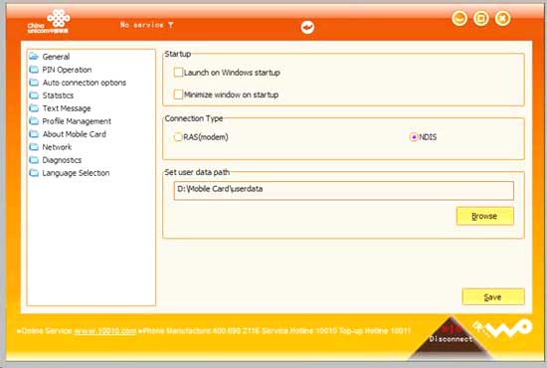Viewport: 547px width, 368px height.
Task: Click the Text Message folder icon
Action: tap(34, 108)
